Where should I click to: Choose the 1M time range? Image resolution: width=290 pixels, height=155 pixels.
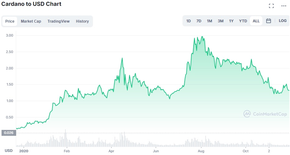[x=209, y=21]
